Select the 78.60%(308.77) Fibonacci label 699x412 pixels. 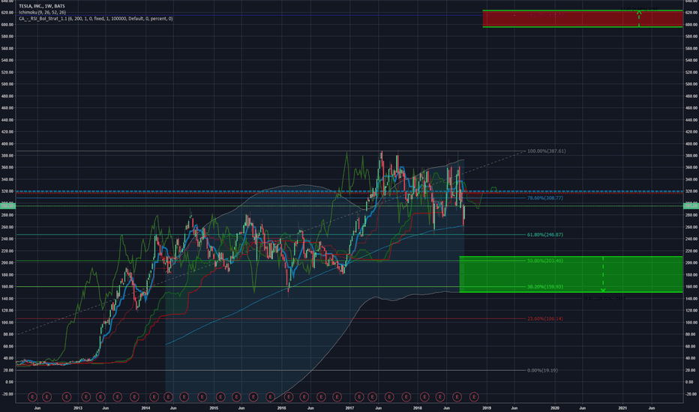click(x=544, y=198)
